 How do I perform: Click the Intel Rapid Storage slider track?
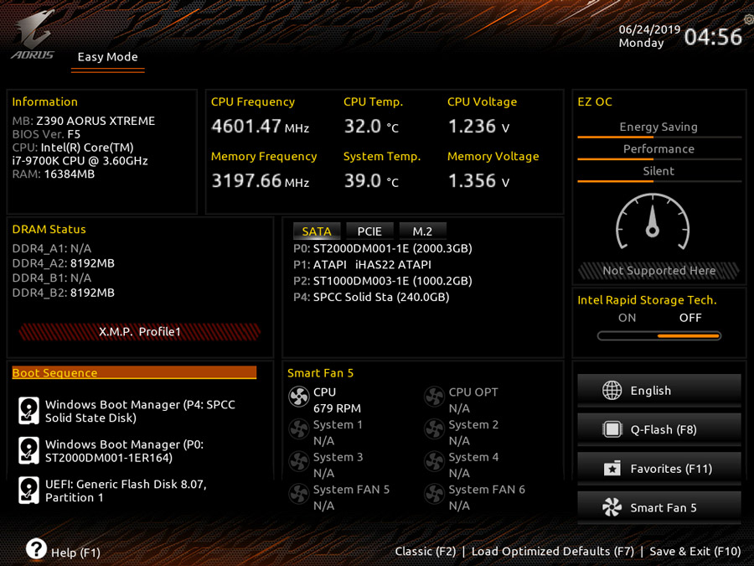tap(658, 336)
